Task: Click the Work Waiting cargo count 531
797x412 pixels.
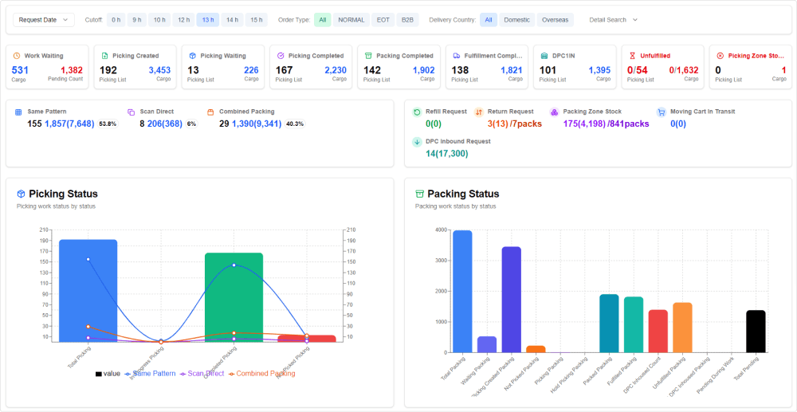Action: tap(21, 70)
